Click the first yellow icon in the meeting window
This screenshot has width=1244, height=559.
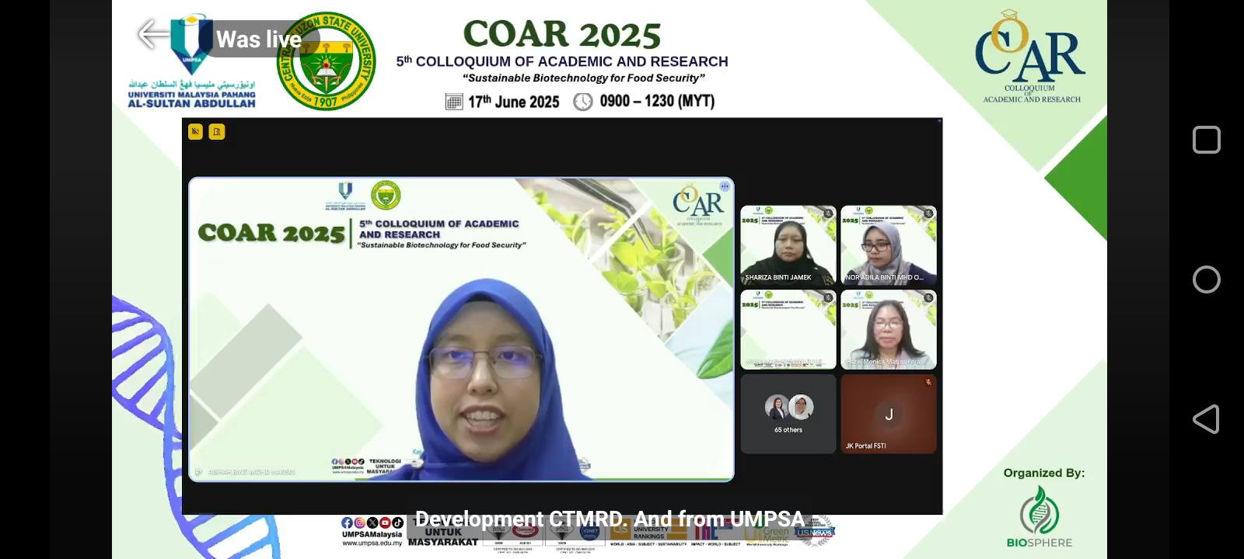[195, 132]
